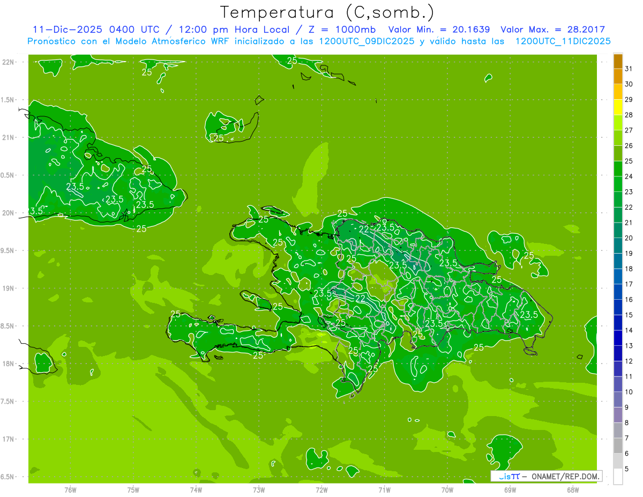Click the "12:00 pm Hora Local" text

tap(234, 29)
